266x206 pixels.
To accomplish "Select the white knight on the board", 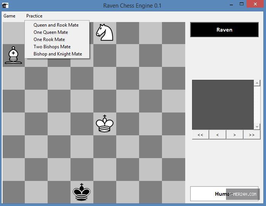I will click(x=105, y=32).
